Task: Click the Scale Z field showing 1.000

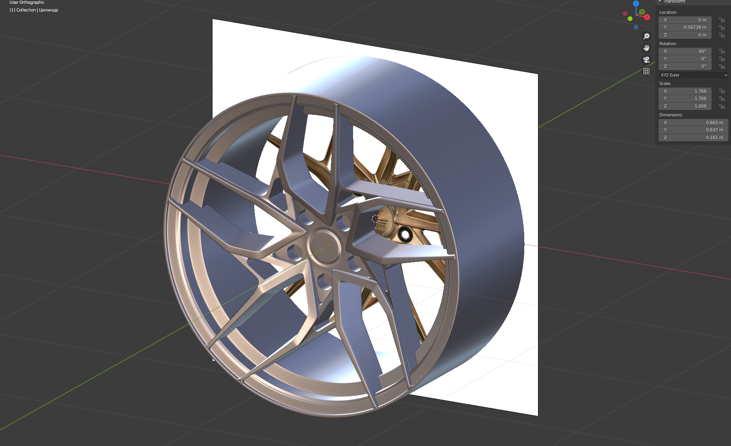Action: pyautogui.click(x=685, y=106)
